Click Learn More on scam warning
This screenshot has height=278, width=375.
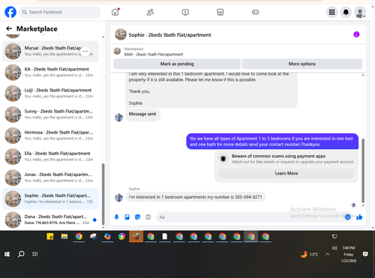click(x=286, y=173)
